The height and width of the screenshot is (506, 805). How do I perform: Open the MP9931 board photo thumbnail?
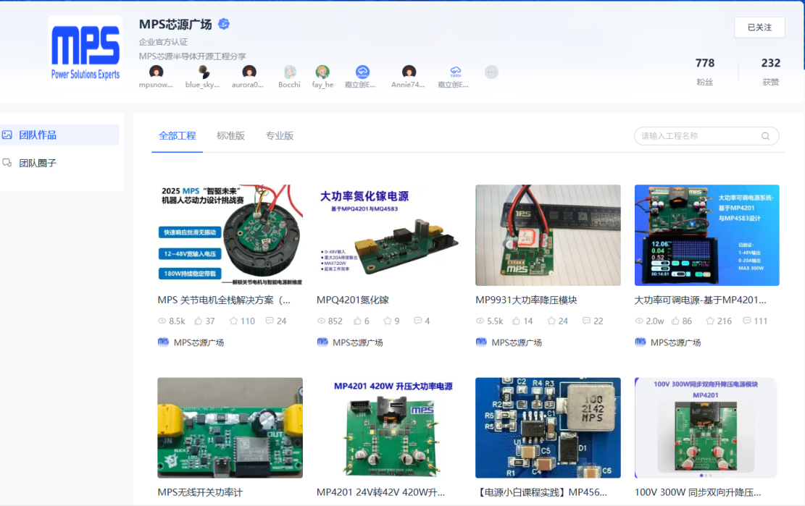coord(548,235)
